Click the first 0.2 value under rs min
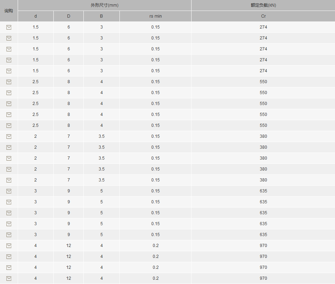The height and width of the screenshot is (284, 335). (x=155, y=246)
